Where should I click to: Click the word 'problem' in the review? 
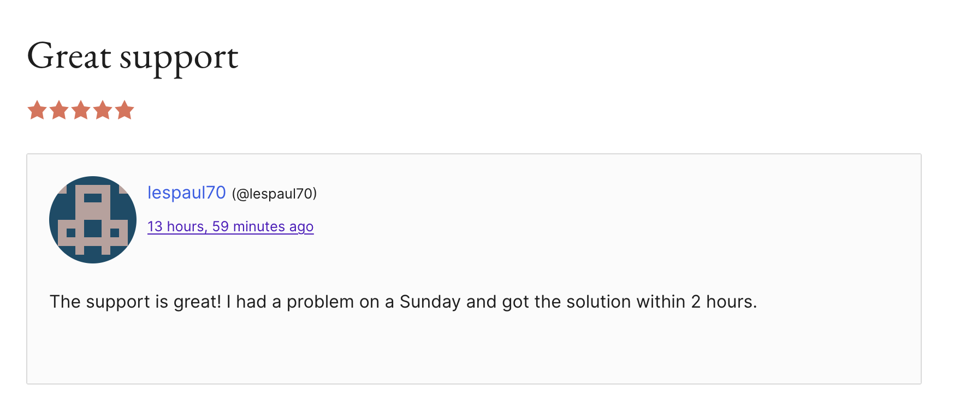click(x=320, y=302)
